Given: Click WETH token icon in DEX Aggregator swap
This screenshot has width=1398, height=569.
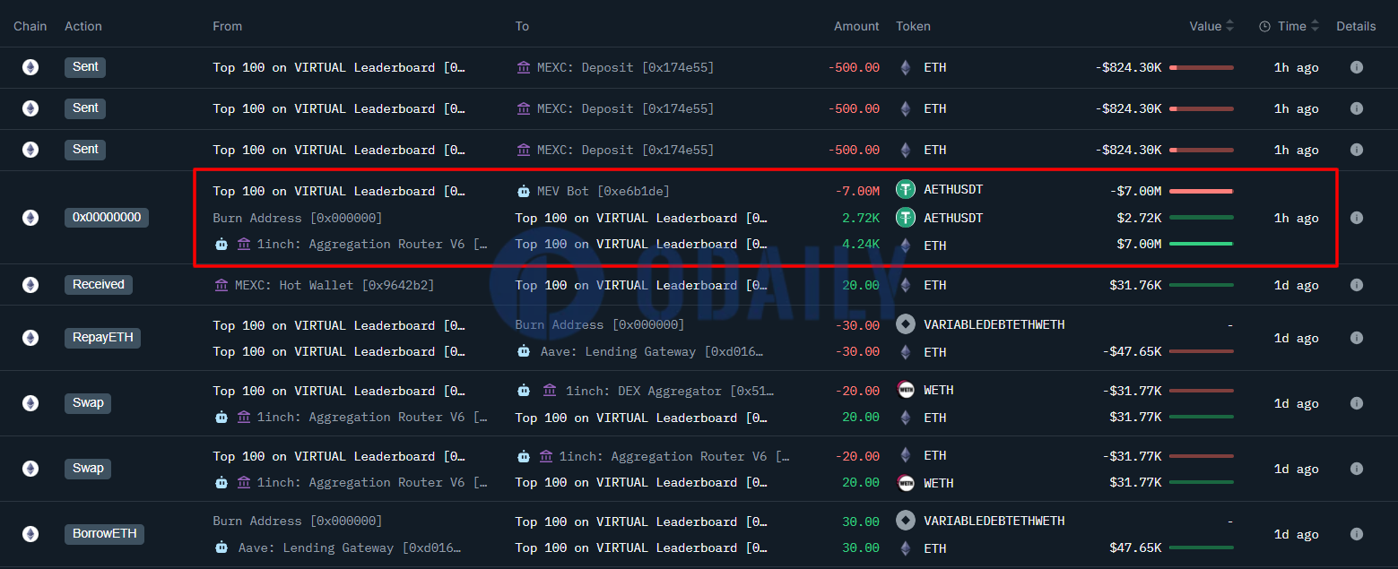Looking at the screenshot, I should [906, 390].
